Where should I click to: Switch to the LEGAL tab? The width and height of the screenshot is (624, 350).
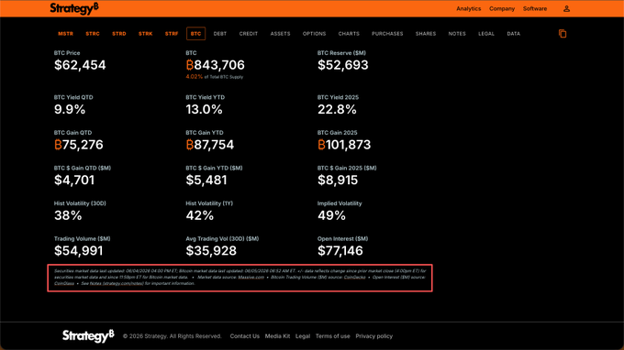486,34
